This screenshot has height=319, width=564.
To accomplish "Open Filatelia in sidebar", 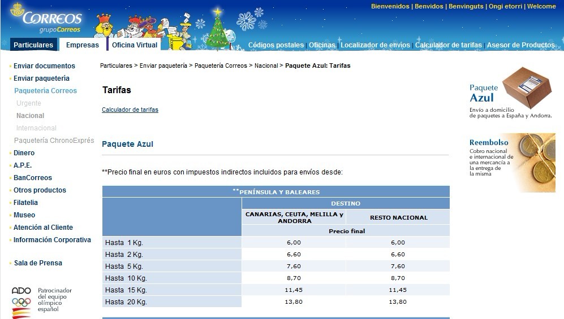I will point(25,203).
